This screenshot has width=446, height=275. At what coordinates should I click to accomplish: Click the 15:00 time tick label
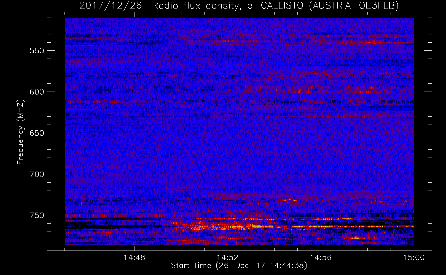[x=414, y=258]
